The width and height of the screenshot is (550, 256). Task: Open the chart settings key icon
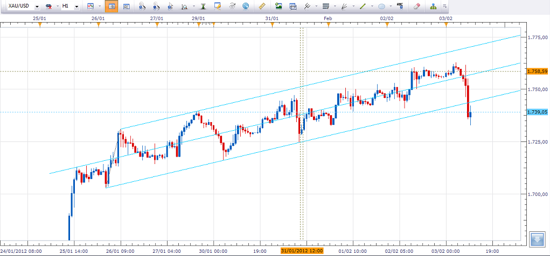[218, 6]
